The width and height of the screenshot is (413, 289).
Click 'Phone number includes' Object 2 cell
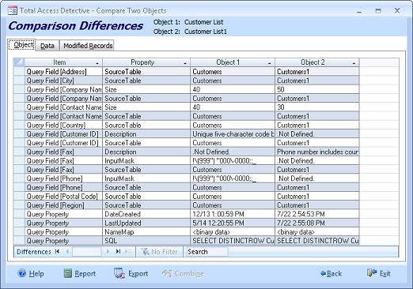point(317,152)
